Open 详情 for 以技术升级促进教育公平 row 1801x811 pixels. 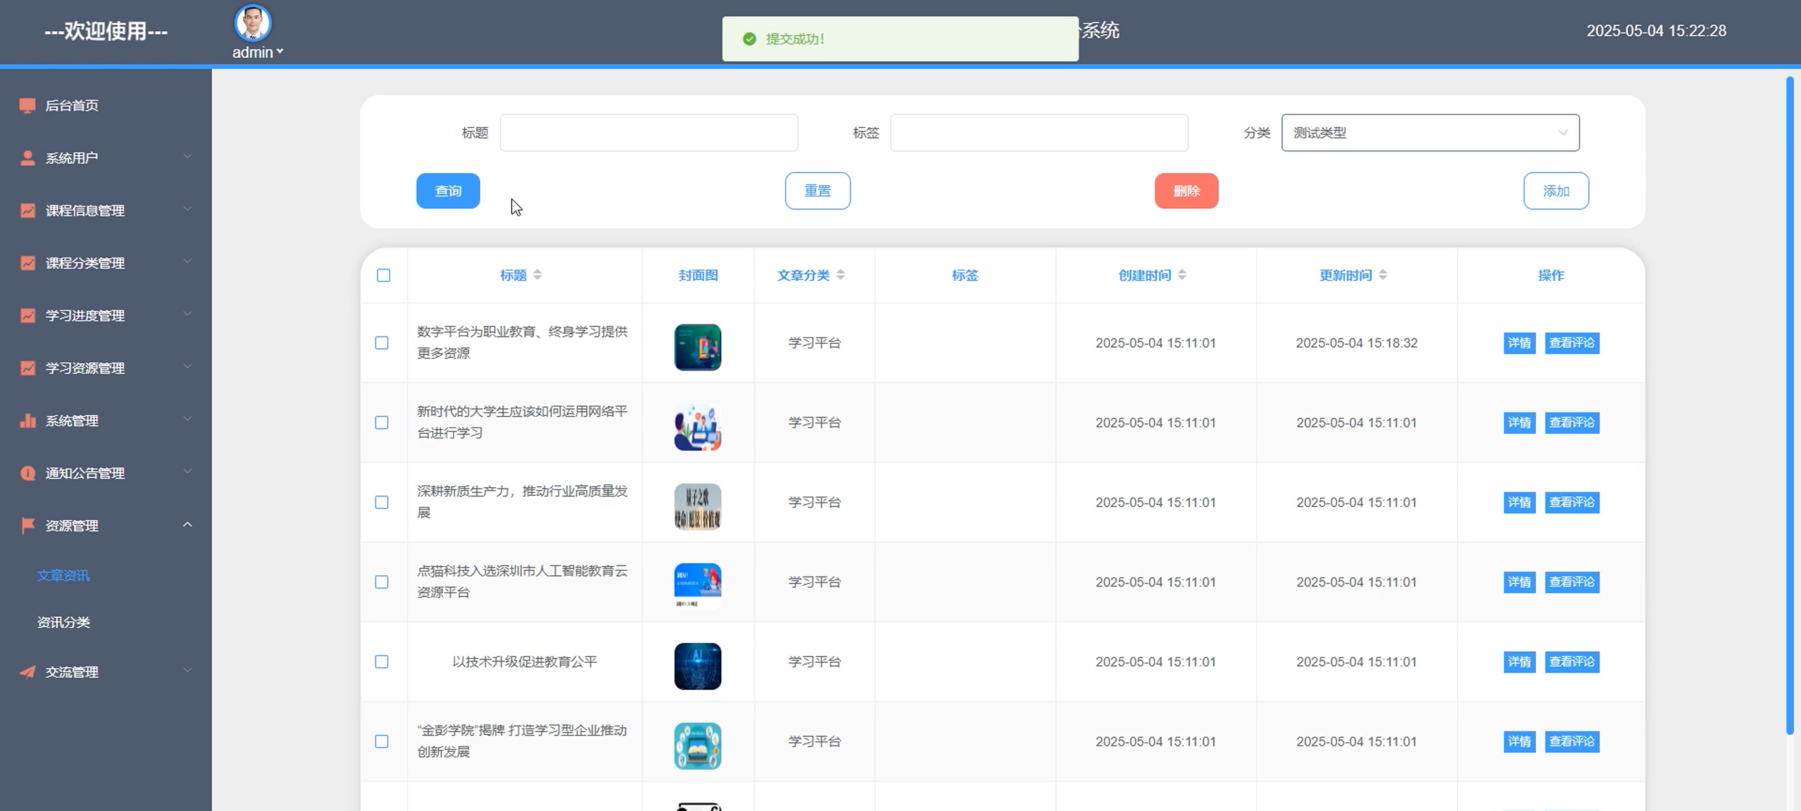pos(1519,662)
